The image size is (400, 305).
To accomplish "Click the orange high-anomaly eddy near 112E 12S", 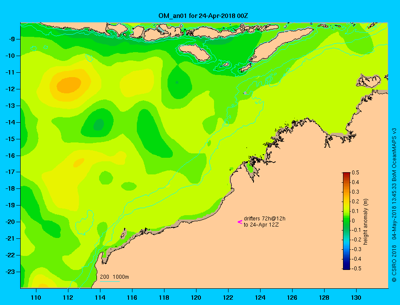I will (x=69, y=85).
